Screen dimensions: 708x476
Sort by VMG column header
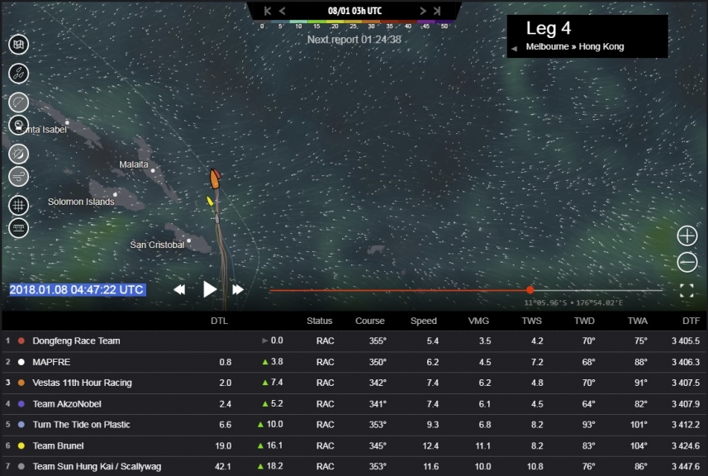(x=478, y=321)
